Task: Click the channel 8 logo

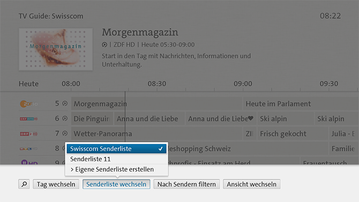Action: [28, 148]
